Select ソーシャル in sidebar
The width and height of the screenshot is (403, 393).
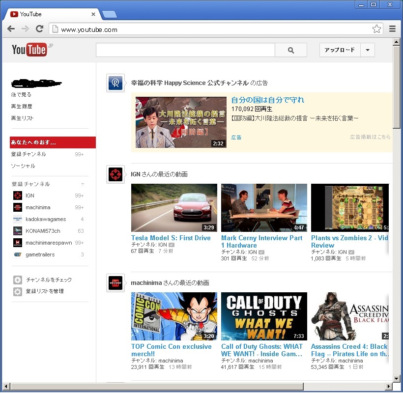23,166
